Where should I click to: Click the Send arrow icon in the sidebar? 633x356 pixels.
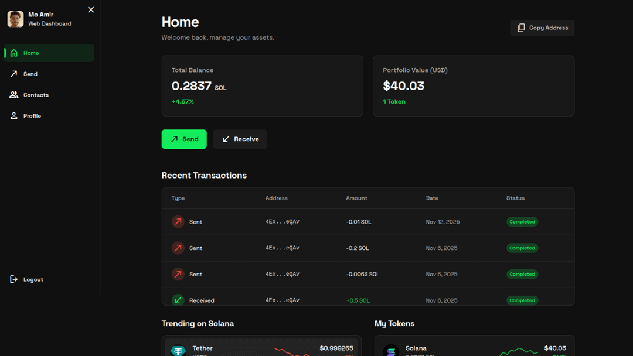point(13,74)
